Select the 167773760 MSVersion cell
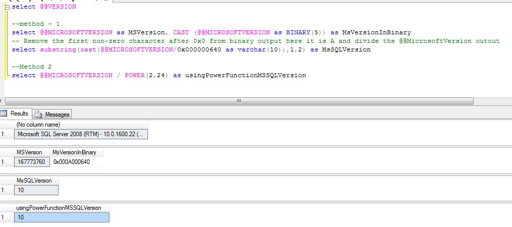 pos(32,162)
